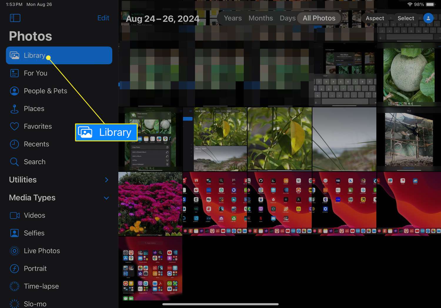Click the Favorites heart icon
441x308 pixels.
point(14,126)
